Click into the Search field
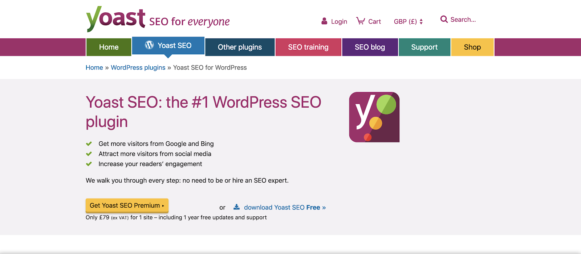 tap(463, 20)
